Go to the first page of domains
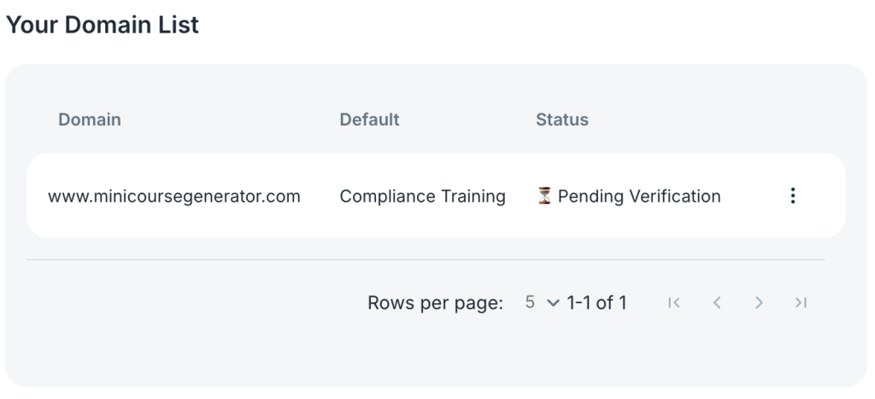This screenshot has height=399, width=875. (x=674, y=302)
